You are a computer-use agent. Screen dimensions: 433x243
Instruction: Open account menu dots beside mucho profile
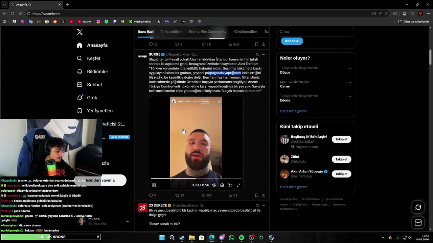[x=128, y=221]
